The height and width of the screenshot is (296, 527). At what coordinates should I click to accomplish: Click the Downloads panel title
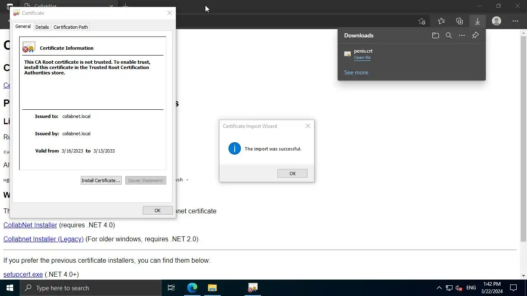tap(359, 35)
